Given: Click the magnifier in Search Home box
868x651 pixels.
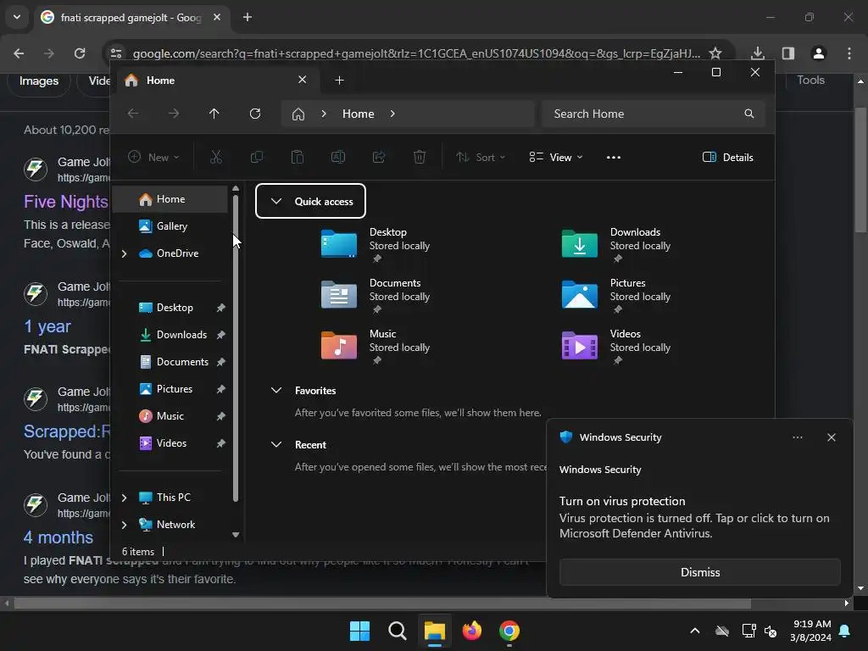Looking at the screenshot, I should pyautogui.click(x=749, y=114).
